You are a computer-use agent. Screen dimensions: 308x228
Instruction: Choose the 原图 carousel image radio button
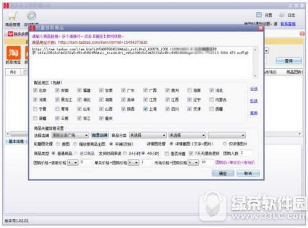coord(58,144)
